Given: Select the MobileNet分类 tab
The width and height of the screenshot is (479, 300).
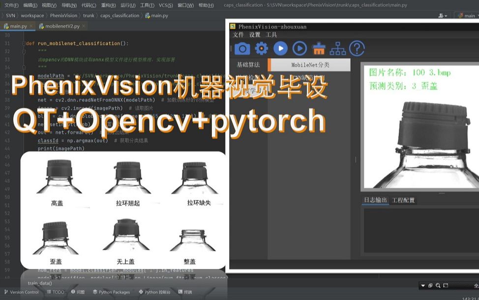Looking at the screenshot, I should click(x=309, y=65).
